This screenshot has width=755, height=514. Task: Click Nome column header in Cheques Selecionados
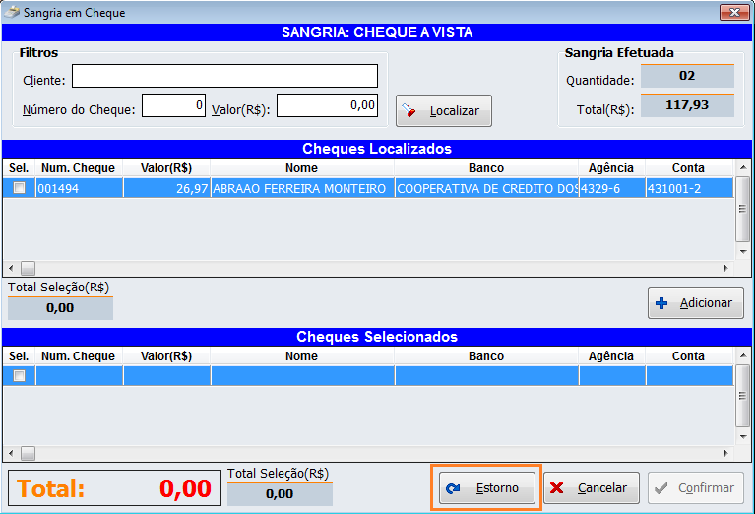pyautogui.click(x=302, y=356)
